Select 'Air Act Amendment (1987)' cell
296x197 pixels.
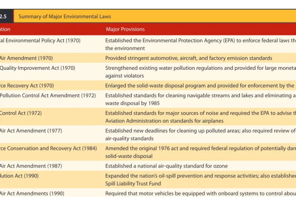click(x=31, y=166)
